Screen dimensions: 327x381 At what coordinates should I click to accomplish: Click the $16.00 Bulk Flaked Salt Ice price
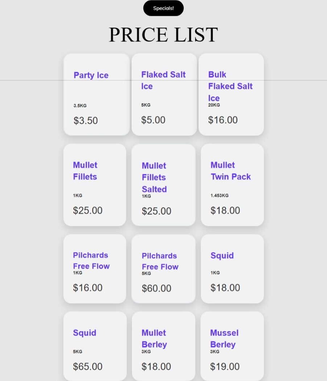click(223, 120)
